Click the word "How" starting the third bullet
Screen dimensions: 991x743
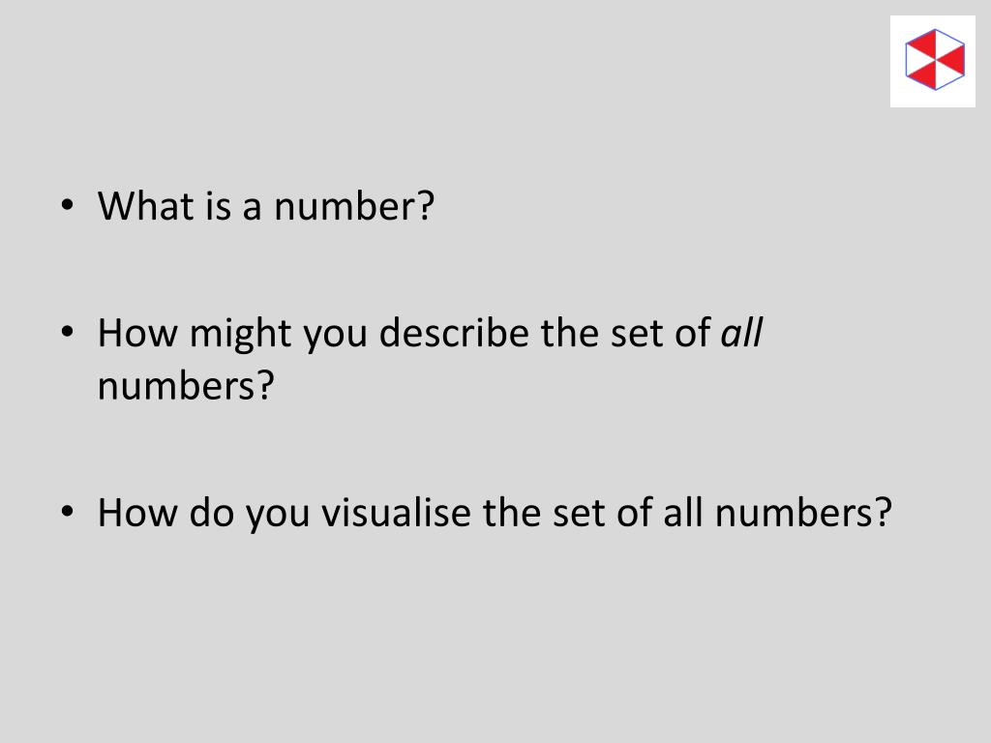[x=137, y=512]
